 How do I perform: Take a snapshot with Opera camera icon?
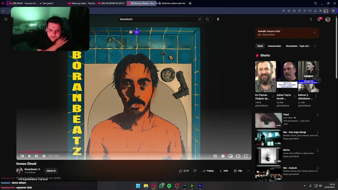point(294,11)
